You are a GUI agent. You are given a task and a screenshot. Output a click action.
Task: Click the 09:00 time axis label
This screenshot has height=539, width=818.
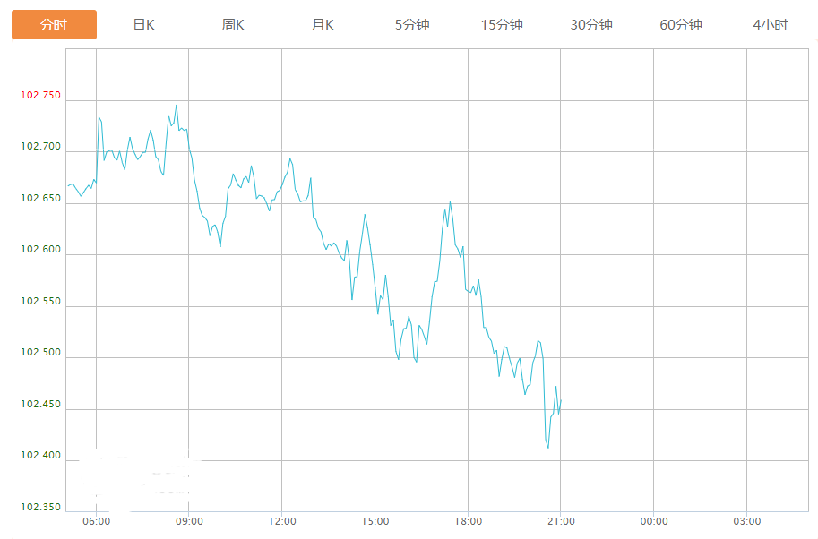click(189, 521)
